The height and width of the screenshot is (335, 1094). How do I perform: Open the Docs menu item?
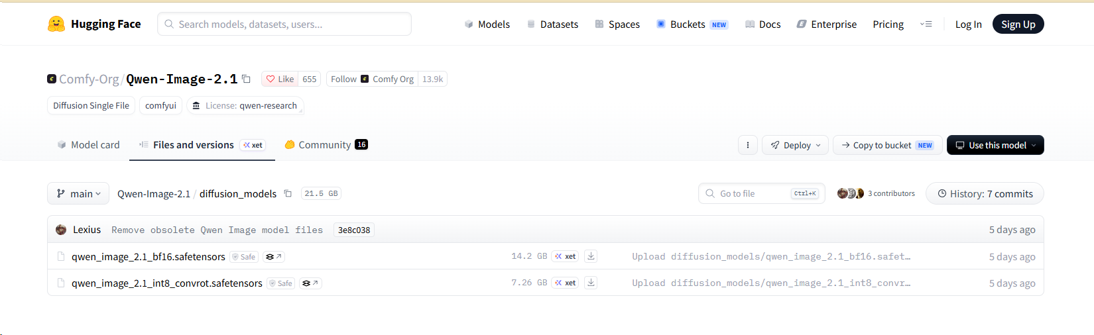(762, 24)
